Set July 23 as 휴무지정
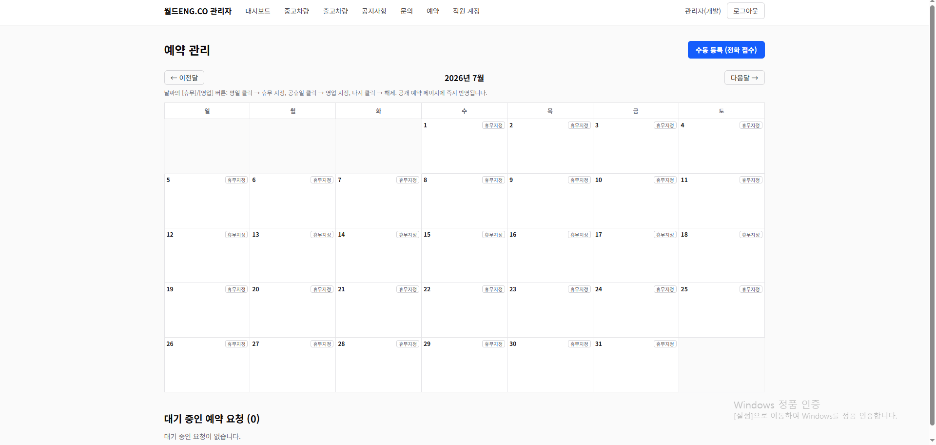Image resolution: width=936 pixels, height=445 pixels. 579,289
